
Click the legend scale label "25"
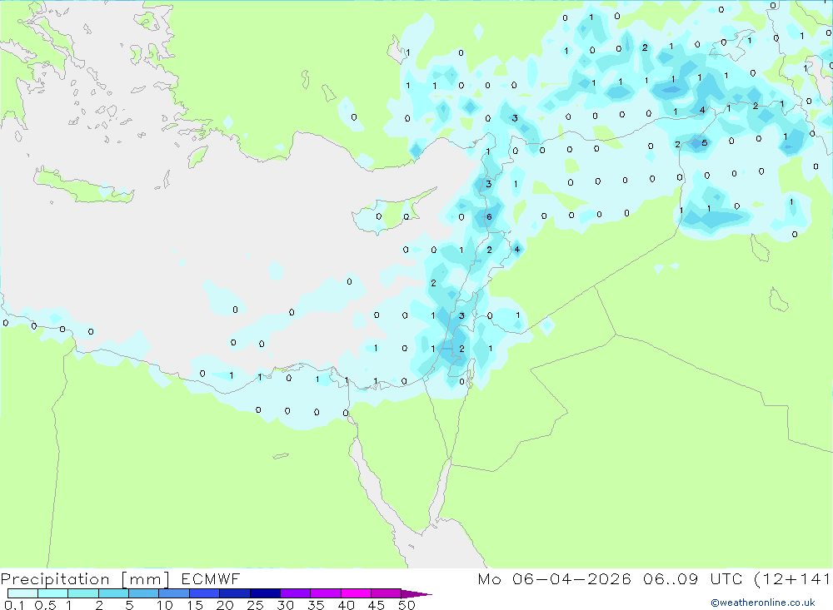[x=255, y=605]
